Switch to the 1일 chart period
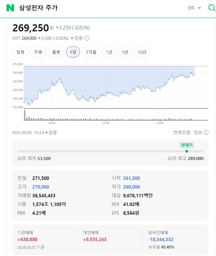The width and height of the screenshot is (216, 256). pos(73,52)
